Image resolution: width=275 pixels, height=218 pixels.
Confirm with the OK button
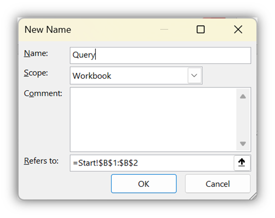144,184
